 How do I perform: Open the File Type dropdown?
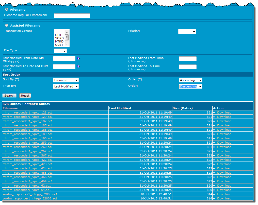[60, 51]
